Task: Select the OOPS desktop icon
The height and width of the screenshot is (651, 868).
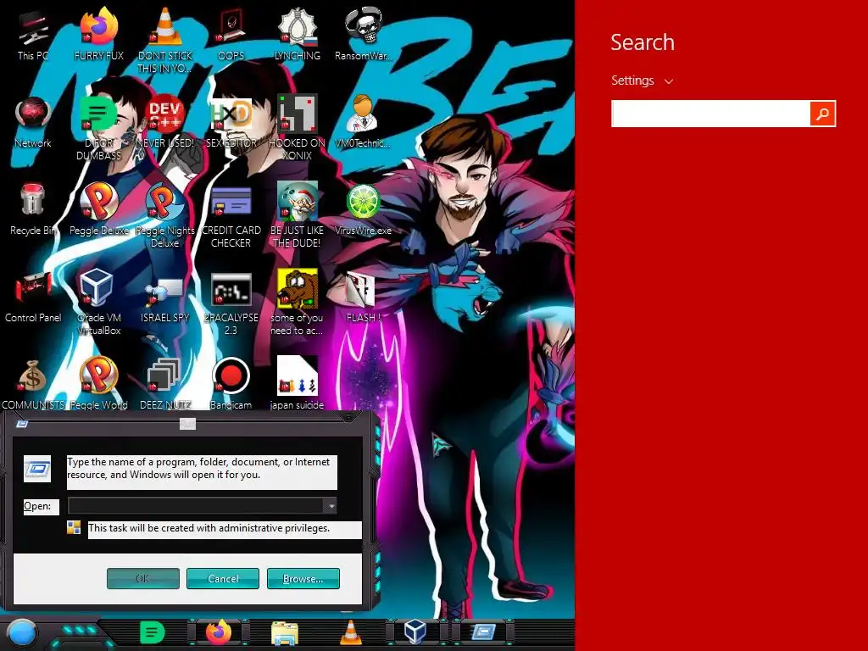Action: click(231, 34)
